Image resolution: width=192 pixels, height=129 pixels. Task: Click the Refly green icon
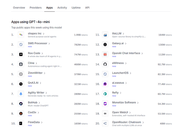point(105,94)
